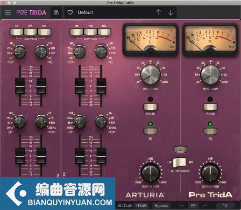Click left channel low shelf gain fader
Screen dimensions: 241x210
pos(20,156)
